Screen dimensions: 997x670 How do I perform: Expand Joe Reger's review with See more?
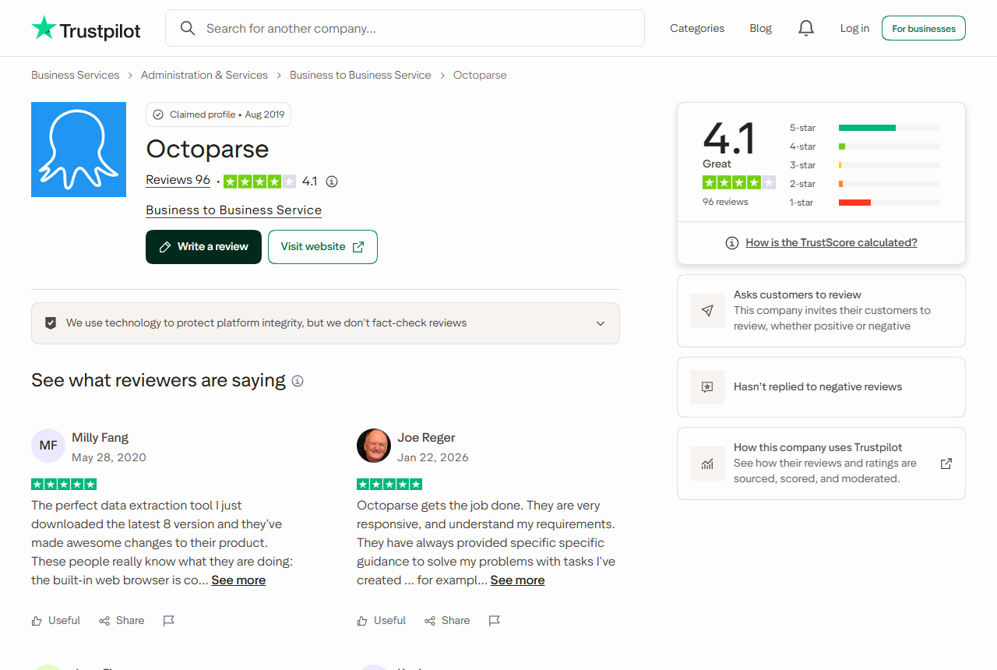coord(517,580)
